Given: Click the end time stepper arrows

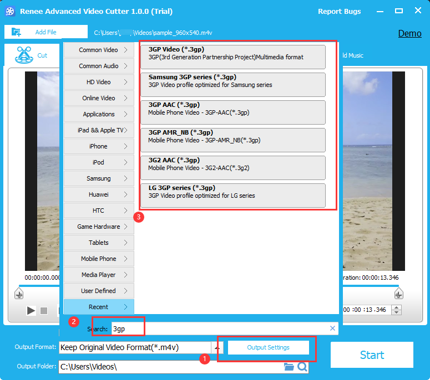Looking at the screenshot, I should point(396,310).
